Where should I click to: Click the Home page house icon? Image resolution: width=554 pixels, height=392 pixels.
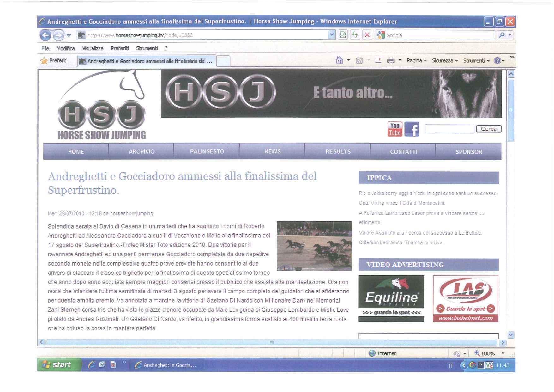click(x=340, y=60)
